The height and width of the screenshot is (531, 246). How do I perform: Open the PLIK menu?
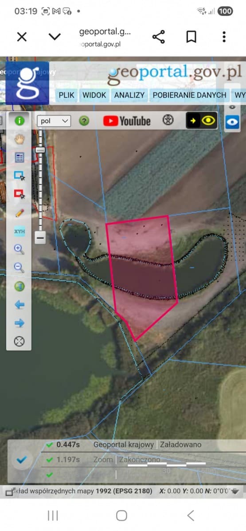66,95
